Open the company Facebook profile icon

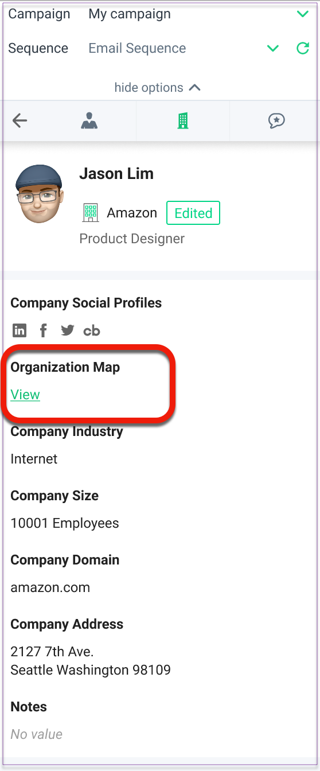click(44, 330)
